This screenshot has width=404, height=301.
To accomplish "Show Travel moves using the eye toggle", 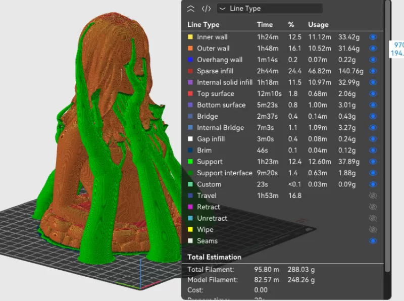I will (x=373, y=195).
